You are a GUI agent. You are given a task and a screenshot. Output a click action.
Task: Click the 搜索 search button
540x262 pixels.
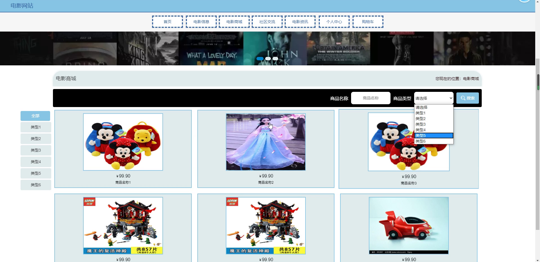click(468, 98)
